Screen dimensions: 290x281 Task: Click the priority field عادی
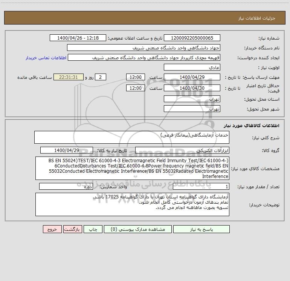[x=192, y=67]
